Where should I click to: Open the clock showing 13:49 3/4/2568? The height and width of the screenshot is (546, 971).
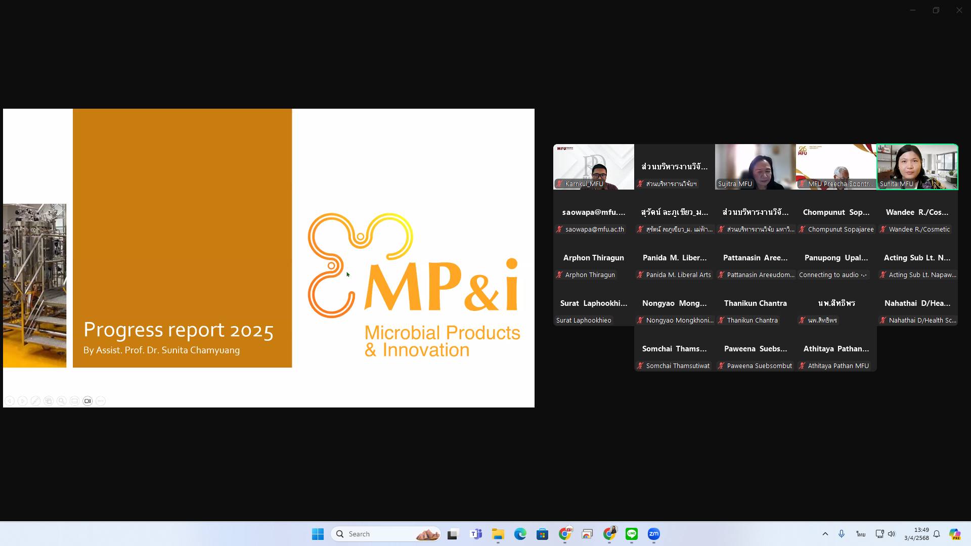916,534
